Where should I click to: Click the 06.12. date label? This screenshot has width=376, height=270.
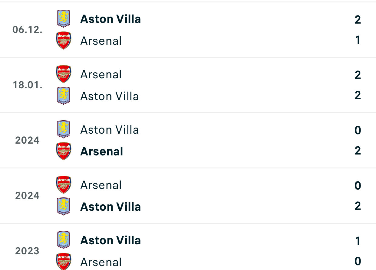(27, 30)
